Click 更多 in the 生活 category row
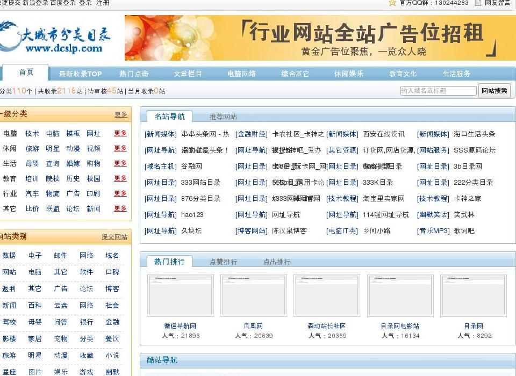The image size is (516, 376). (x=120, y=163)
